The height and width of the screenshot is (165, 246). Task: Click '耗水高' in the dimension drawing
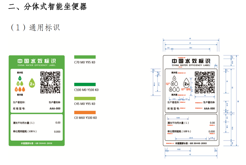point(174,95)
